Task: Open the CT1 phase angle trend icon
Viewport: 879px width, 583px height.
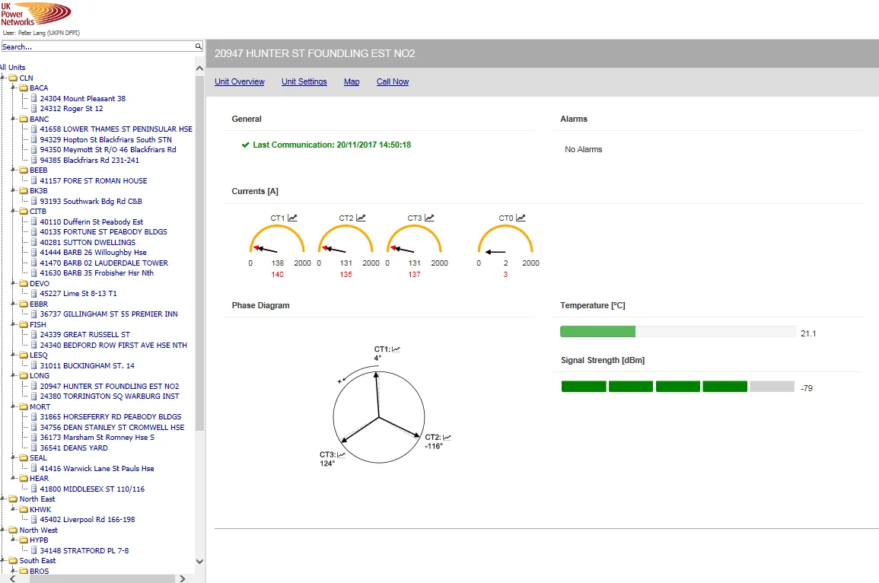Action: (396, 349)
